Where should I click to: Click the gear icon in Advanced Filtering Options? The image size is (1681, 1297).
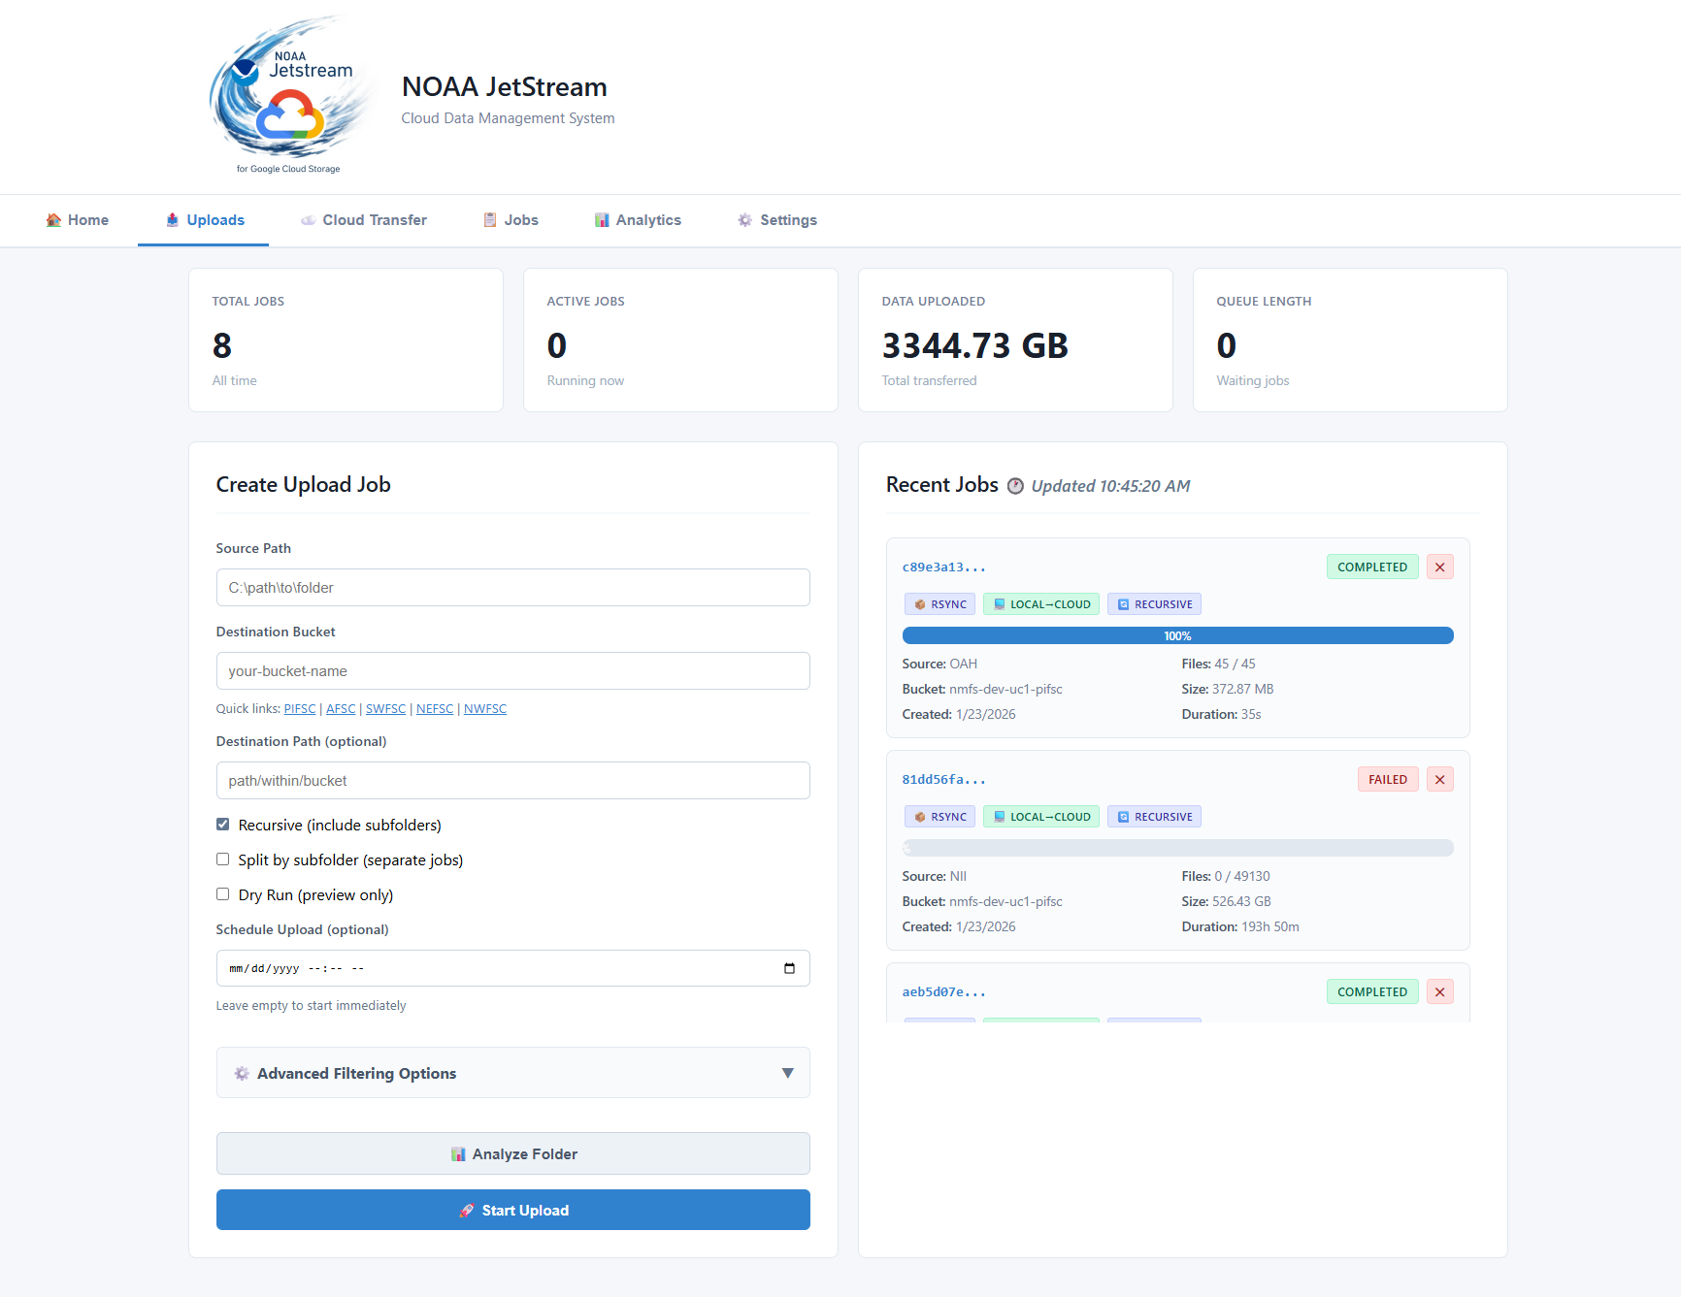click(242, 1073)
